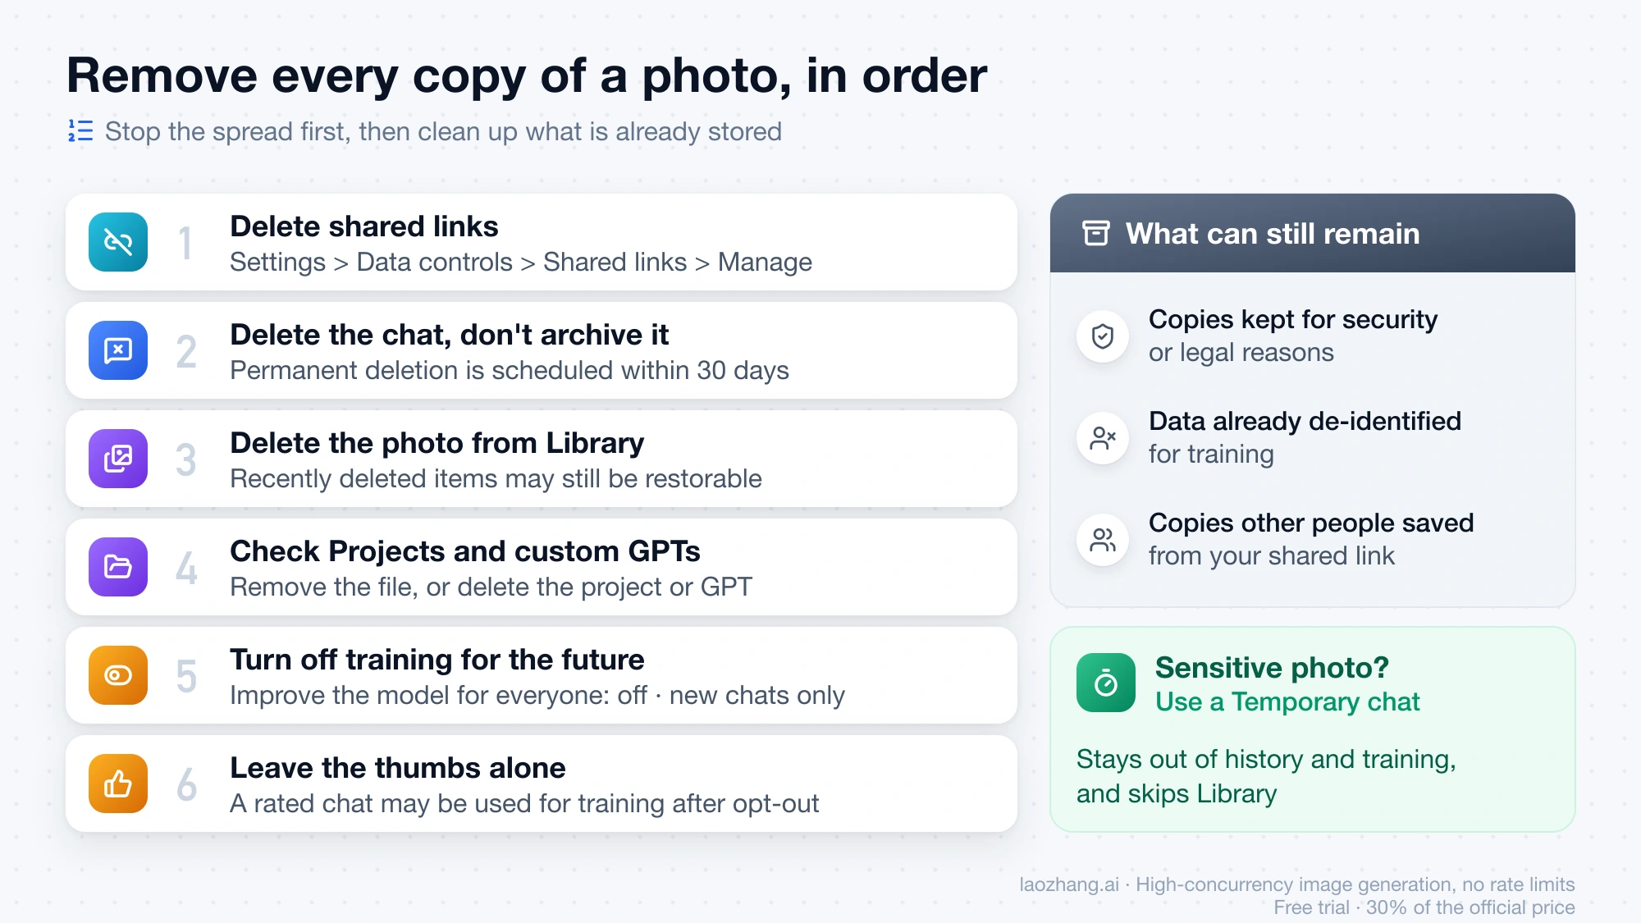Click 'Stays out of history and training' text

tap(1266, 760)
